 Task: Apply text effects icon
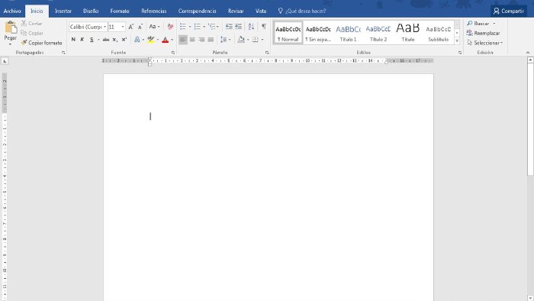[x=137, y=40]
